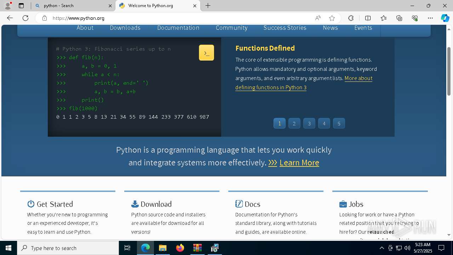Open the tab actions menu icon

pyautogui.click(x=21, y=6)
